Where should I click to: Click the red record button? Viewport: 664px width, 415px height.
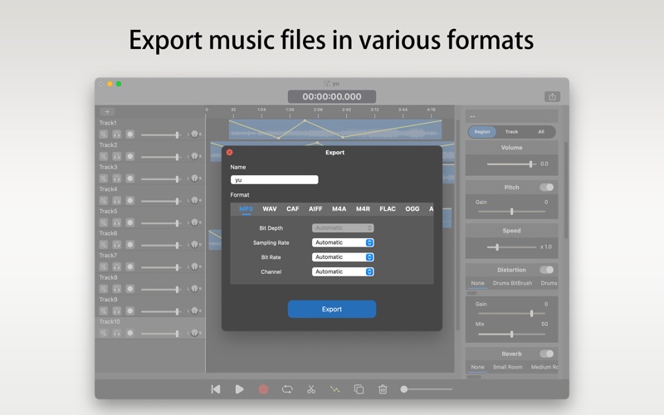[263, 389]
